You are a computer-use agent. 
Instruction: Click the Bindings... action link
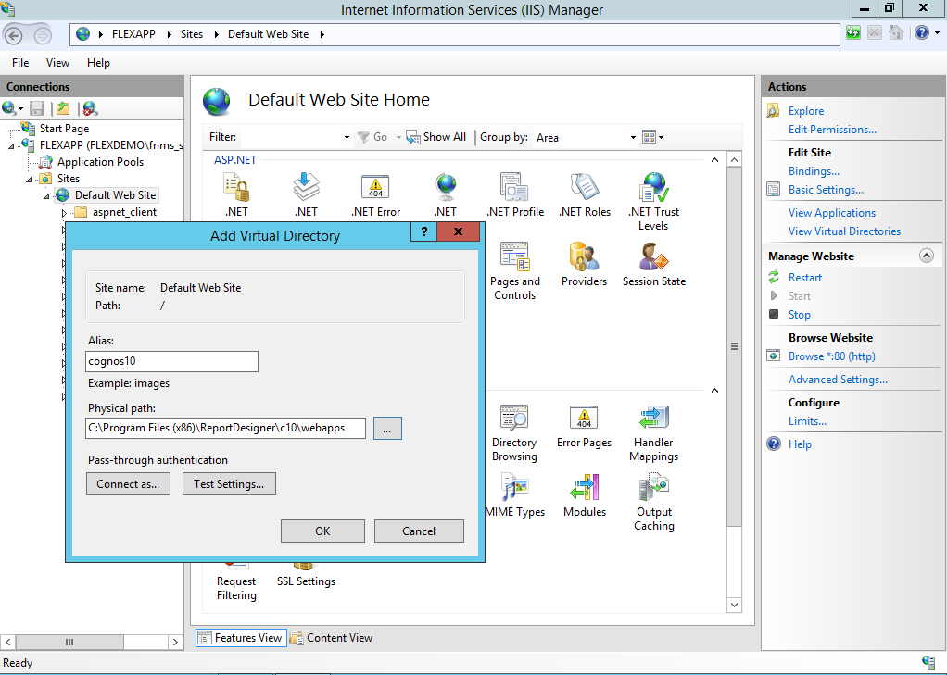pyautogui.click(x=814, y=171)
